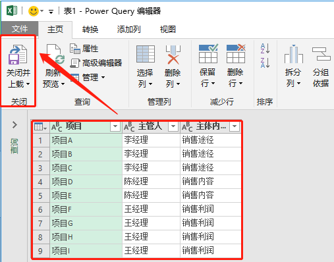Open the 关闭并上载 dropdown arrow
This screenshot has height=262, width=334.
coord(28,84)
